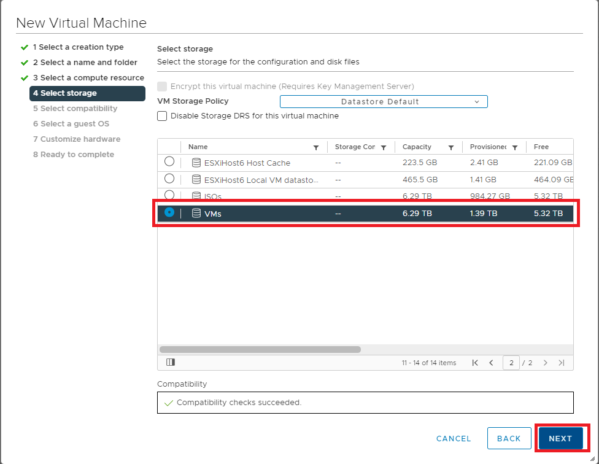The height and width of the screenshot is (464, 599).
Task: Click the Capacity column filter icon
Action: coord(451,147)
